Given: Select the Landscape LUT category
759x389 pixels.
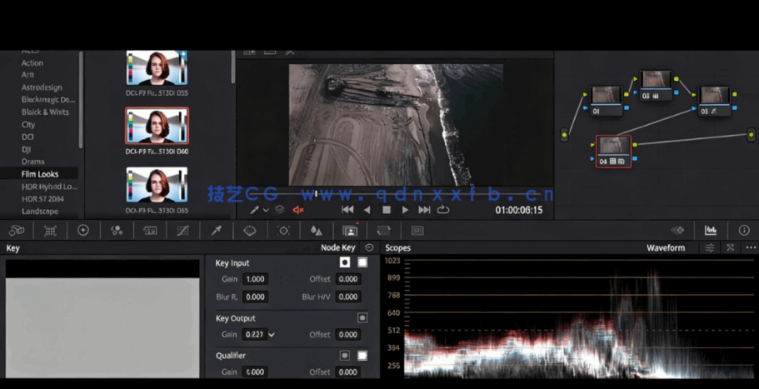Looking at the screenshot, I should coord(40,212).
